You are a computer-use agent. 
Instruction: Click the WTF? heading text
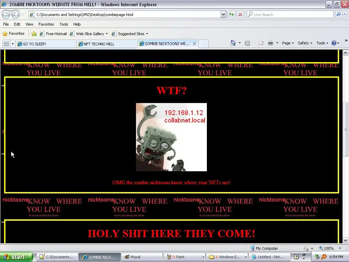pyautogui.click(x=172, y=90)
